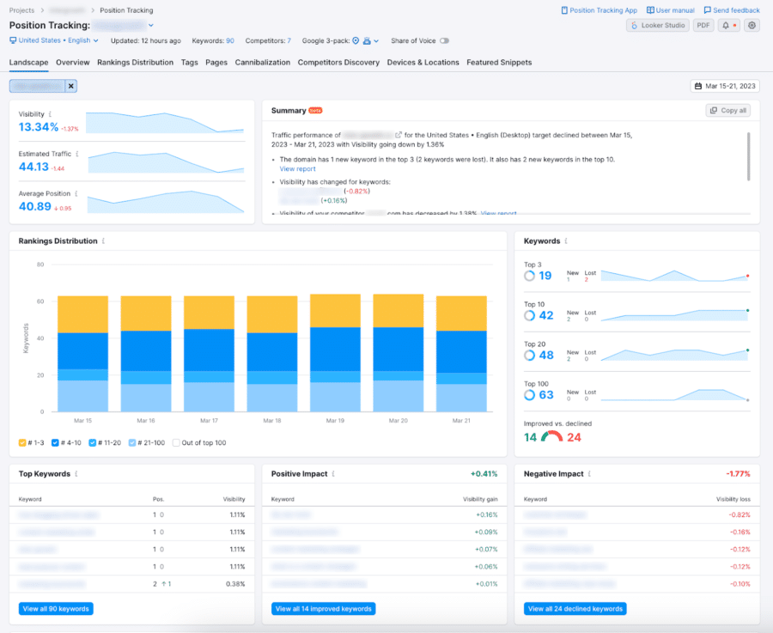
Task: Show info tooltip for Positive Impact
Action: click(x=333, y=474)
